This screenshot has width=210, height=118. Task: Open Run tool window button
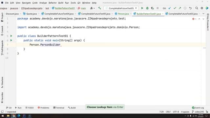tap(18, 108)
